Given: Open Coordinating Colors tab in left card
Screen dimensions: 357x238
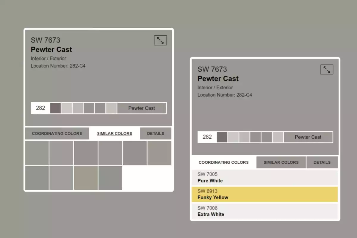Looking at the screenshot, I should point(57,134).
